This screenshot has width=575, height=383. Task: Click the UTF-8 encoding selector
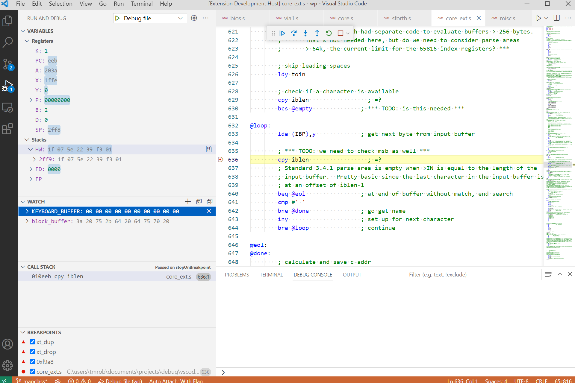click(x=521, y=381)
